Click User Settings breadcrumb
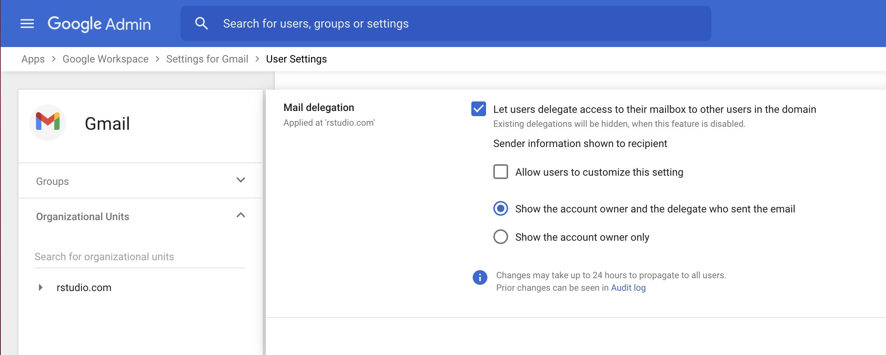 tap(296, 59)
